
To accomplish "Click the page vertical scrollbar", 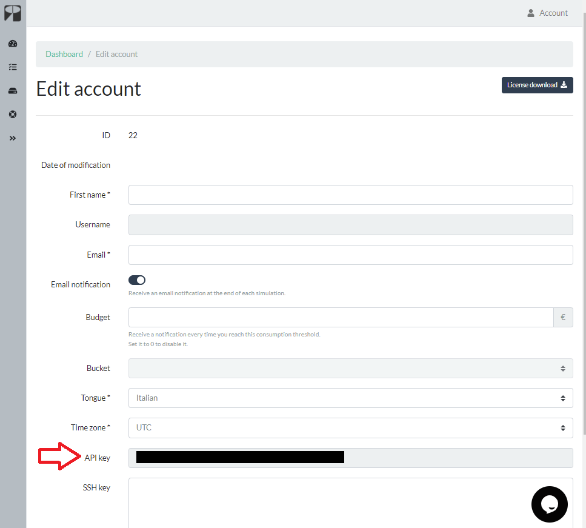I will pos(584,224).
